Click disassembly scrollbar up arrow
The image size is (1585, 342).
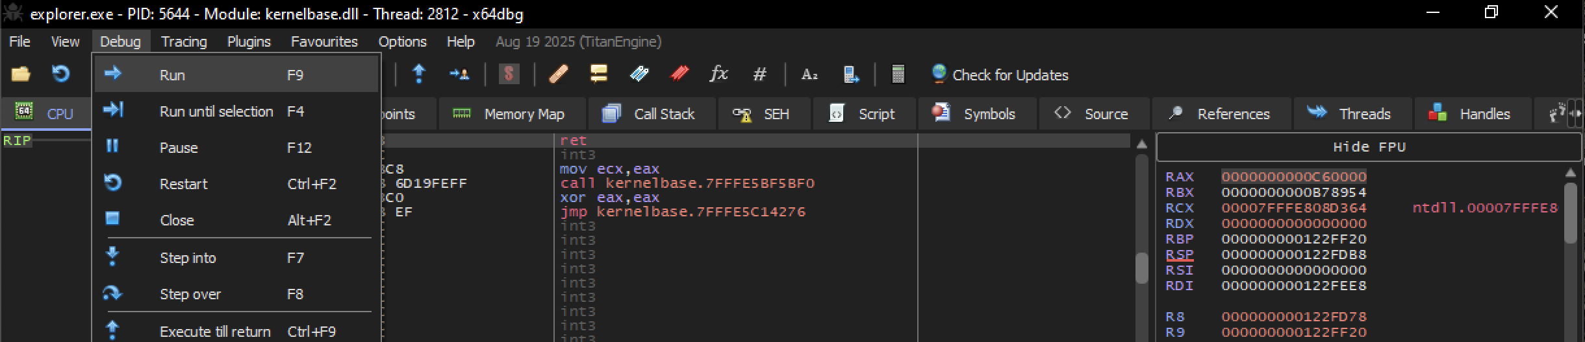point(1141,144)
